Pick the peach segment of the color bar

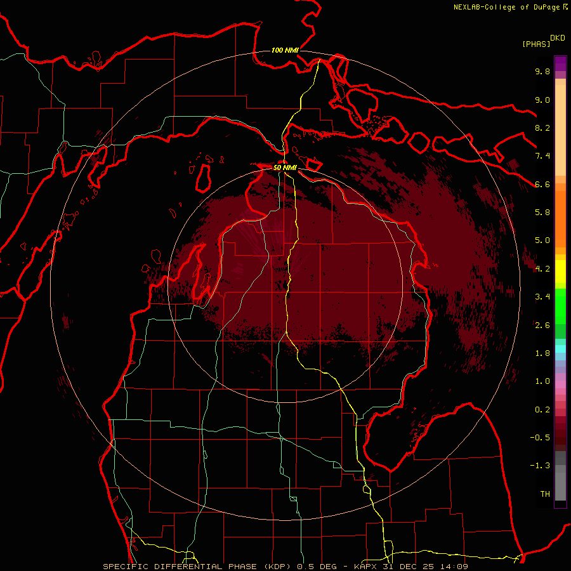[x=560, y=129]
